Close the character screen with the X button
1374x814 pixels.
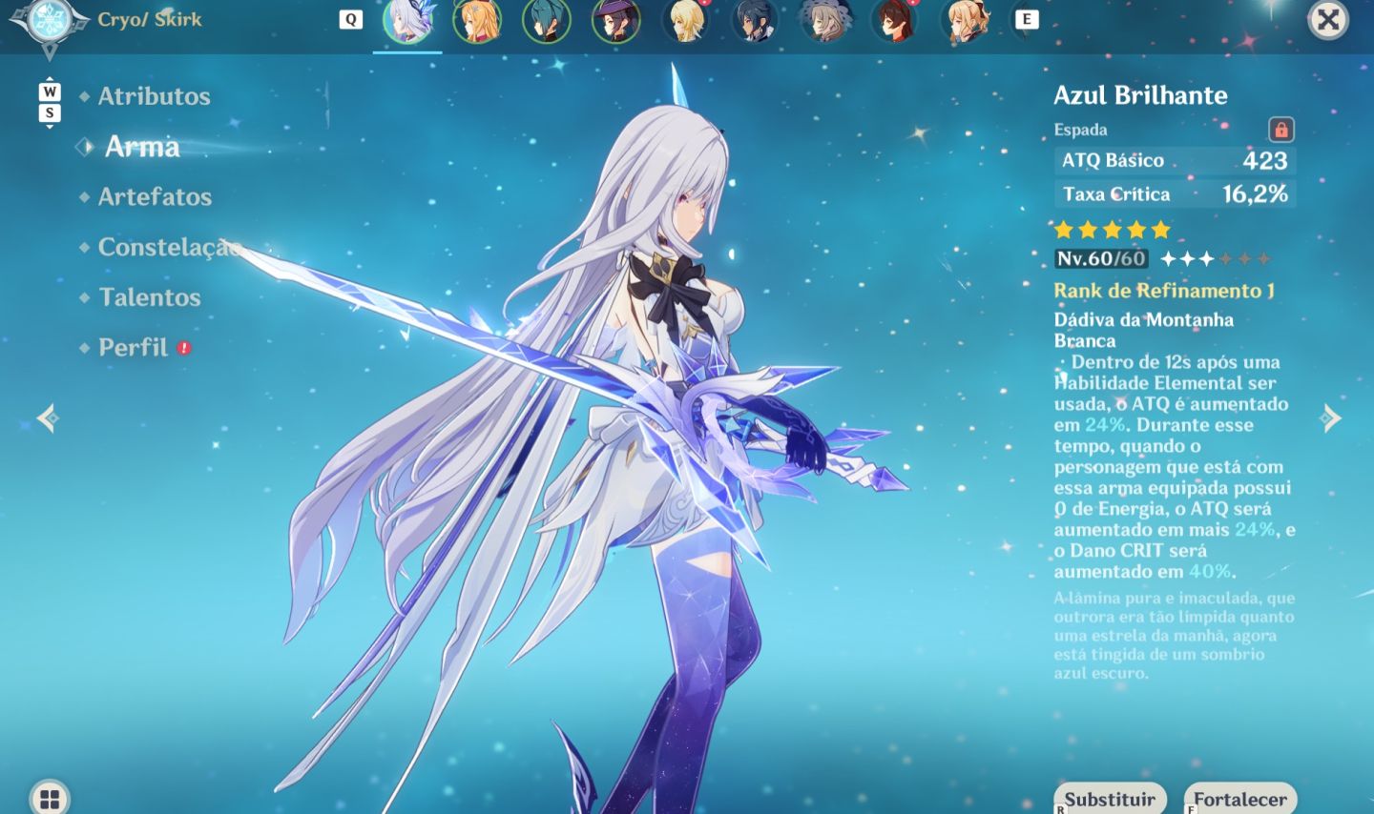click(x=1328, y=19)
